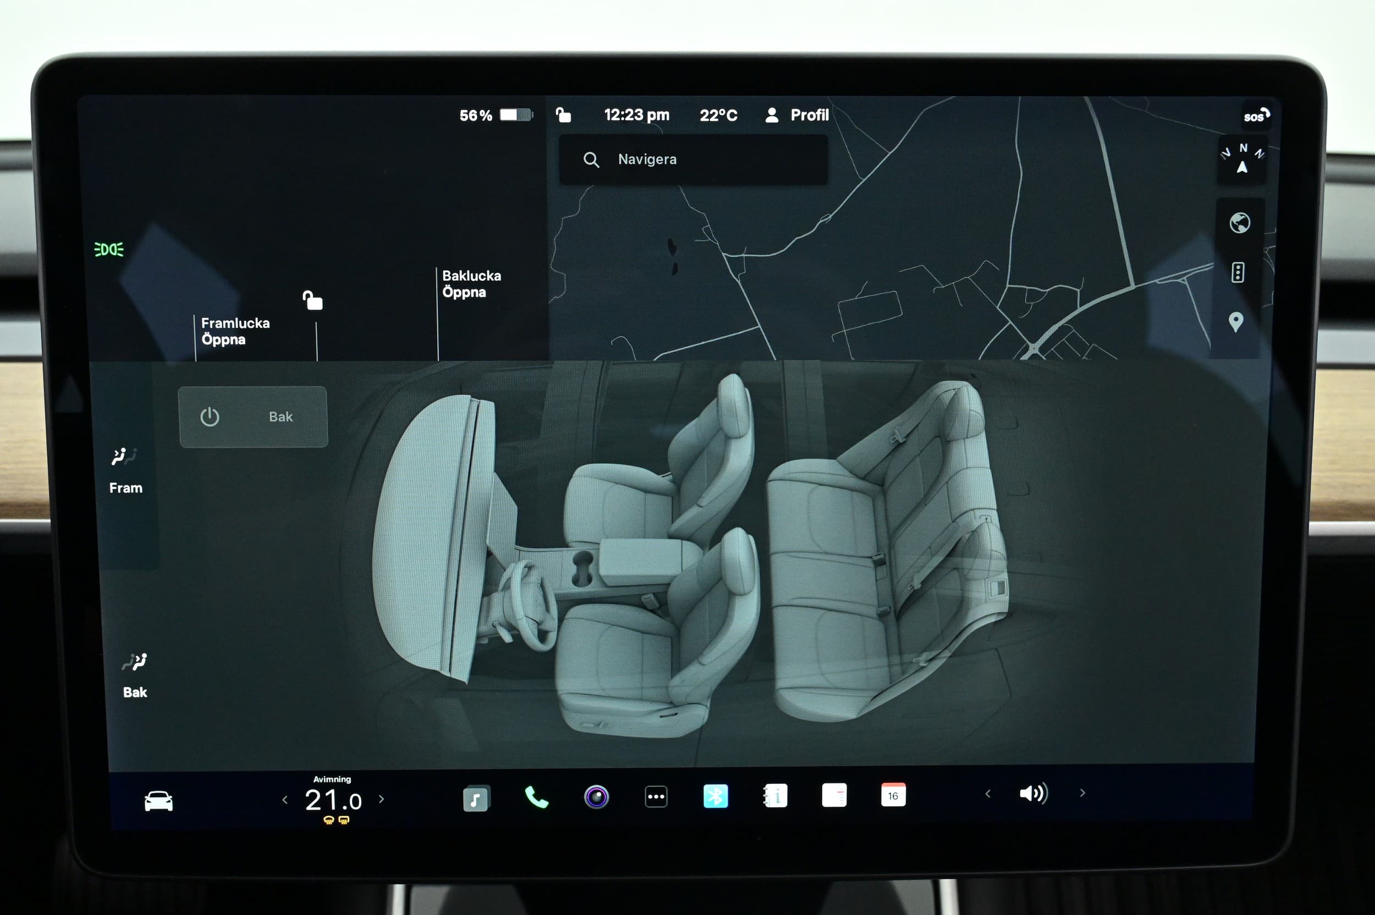Open the owner's manual info app
1375x915 pixels.
776,796
